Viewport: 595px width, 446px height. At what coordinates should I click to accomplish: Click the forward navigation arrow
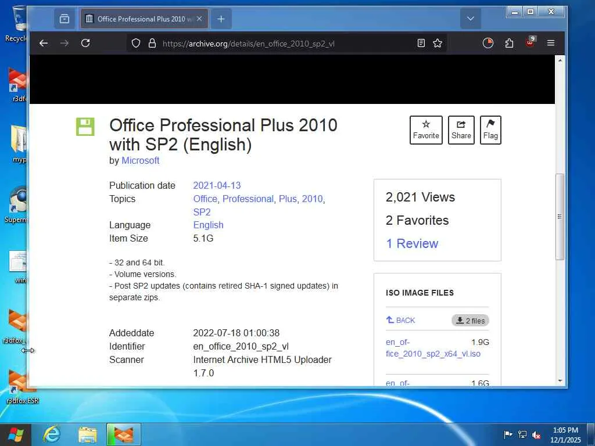(x=64, y=43)
